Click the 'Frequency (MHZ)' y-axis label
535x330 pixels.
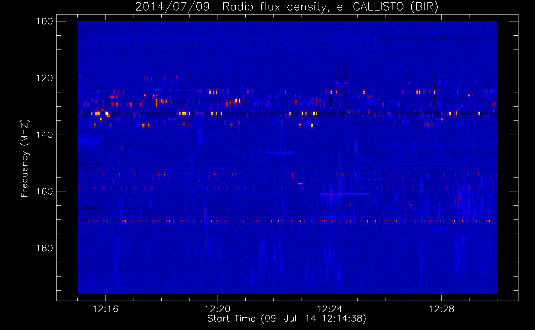tap(25, 158)
